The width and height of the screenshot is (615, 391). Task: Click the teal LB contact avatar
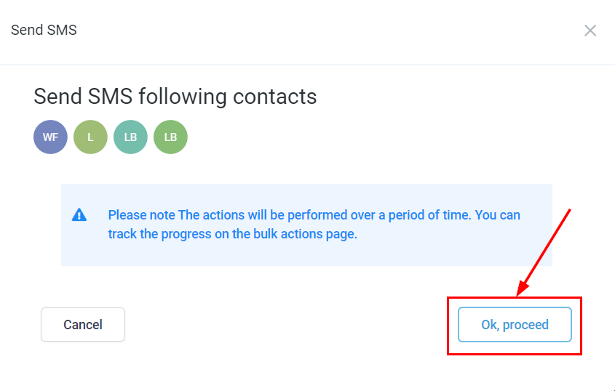(x=130, y=137)
